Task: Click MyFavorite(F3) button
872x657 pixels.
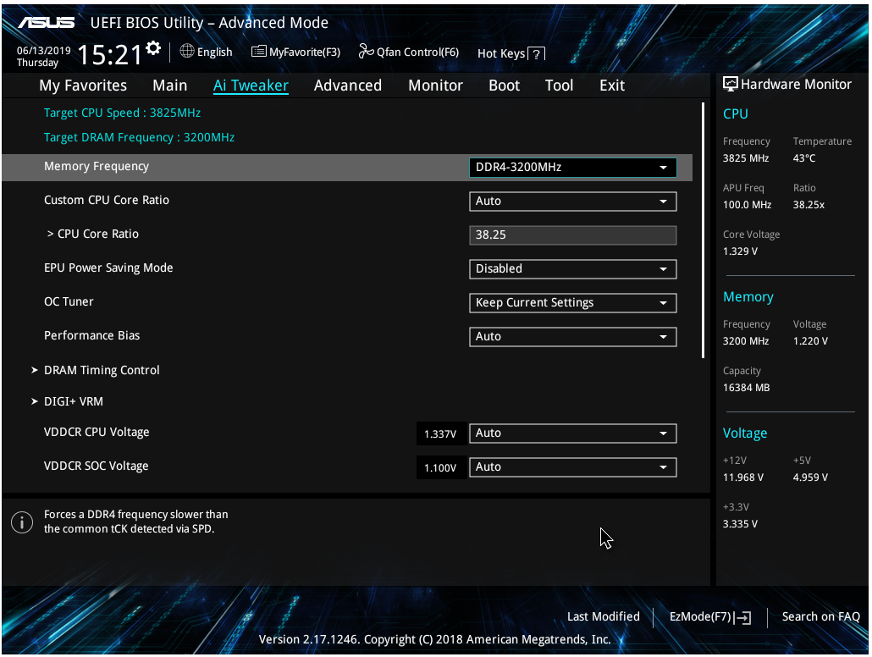Action: pyautogui.click(x=295, y=52)
